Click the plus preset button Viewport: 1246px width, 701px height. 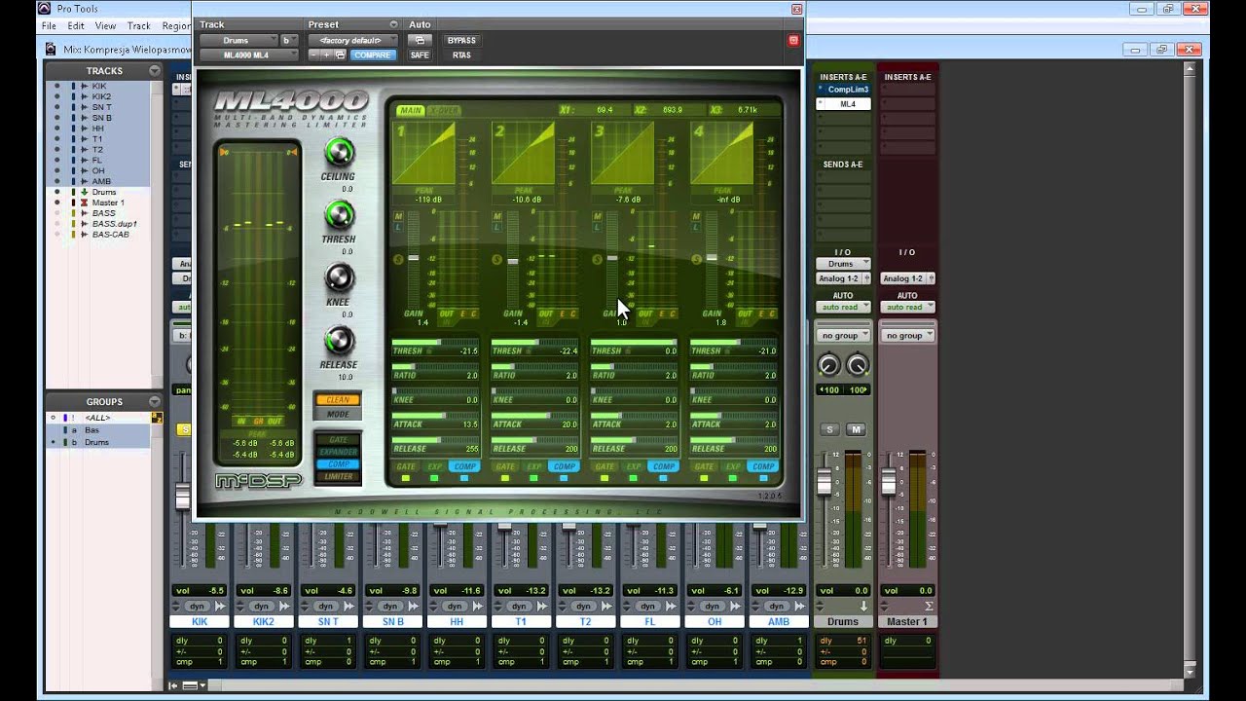(326, 55)
